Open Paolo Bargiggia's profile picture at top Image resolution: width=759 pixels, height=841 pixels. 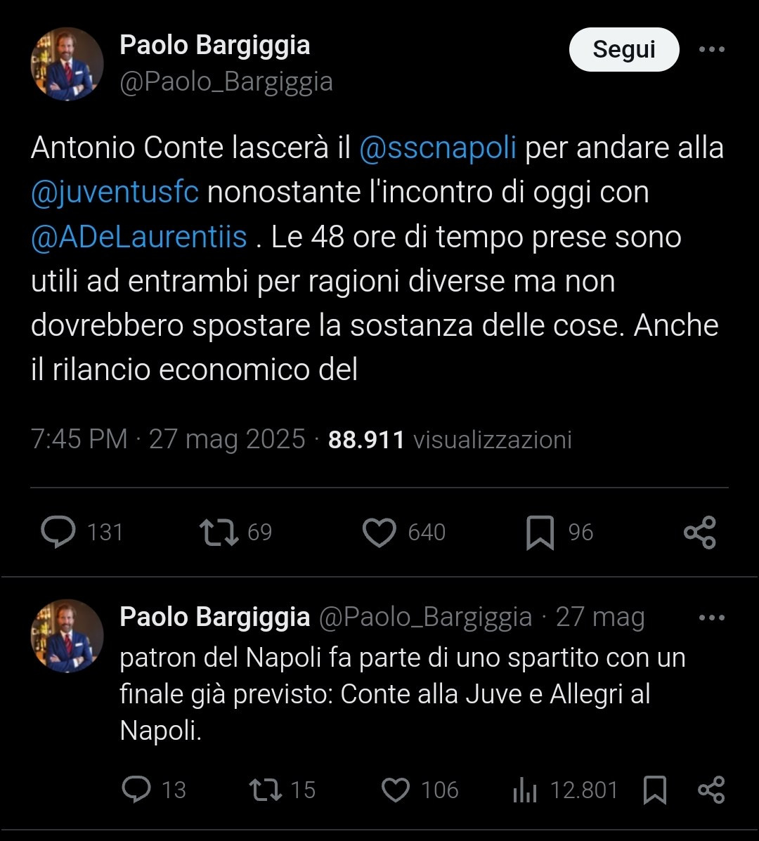[x=67, y=64]
